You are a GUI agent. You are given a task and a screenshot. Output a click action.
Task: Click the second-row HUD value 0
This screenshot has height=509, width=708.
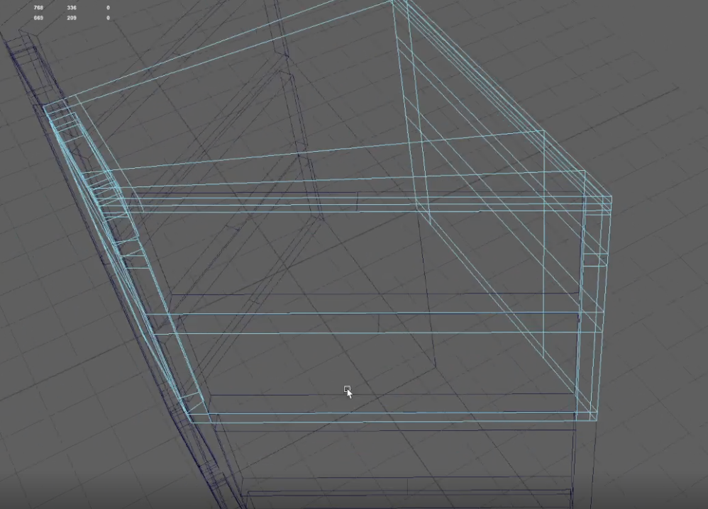(108, 17)
